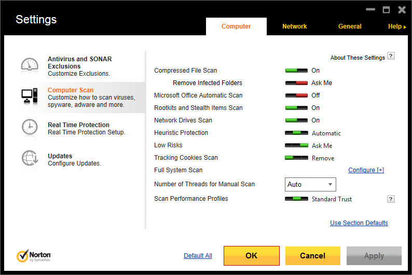Click Low Risks label
Image resolution: width=412 pixels, height=275 pixels.
click(x=168, y=145)
